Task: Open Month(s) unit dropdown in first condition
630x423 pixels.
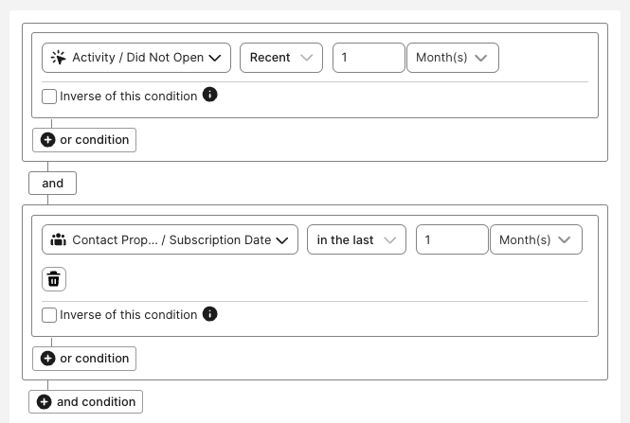Action: [x=452, y=58]
